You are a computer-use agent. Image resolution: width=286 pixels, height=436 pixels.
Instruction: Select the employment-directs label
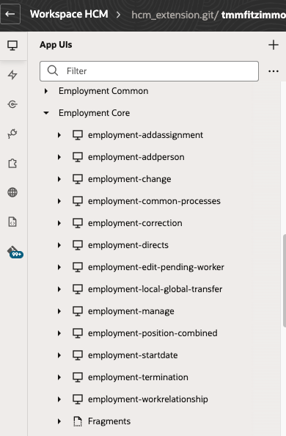[128, 245]
